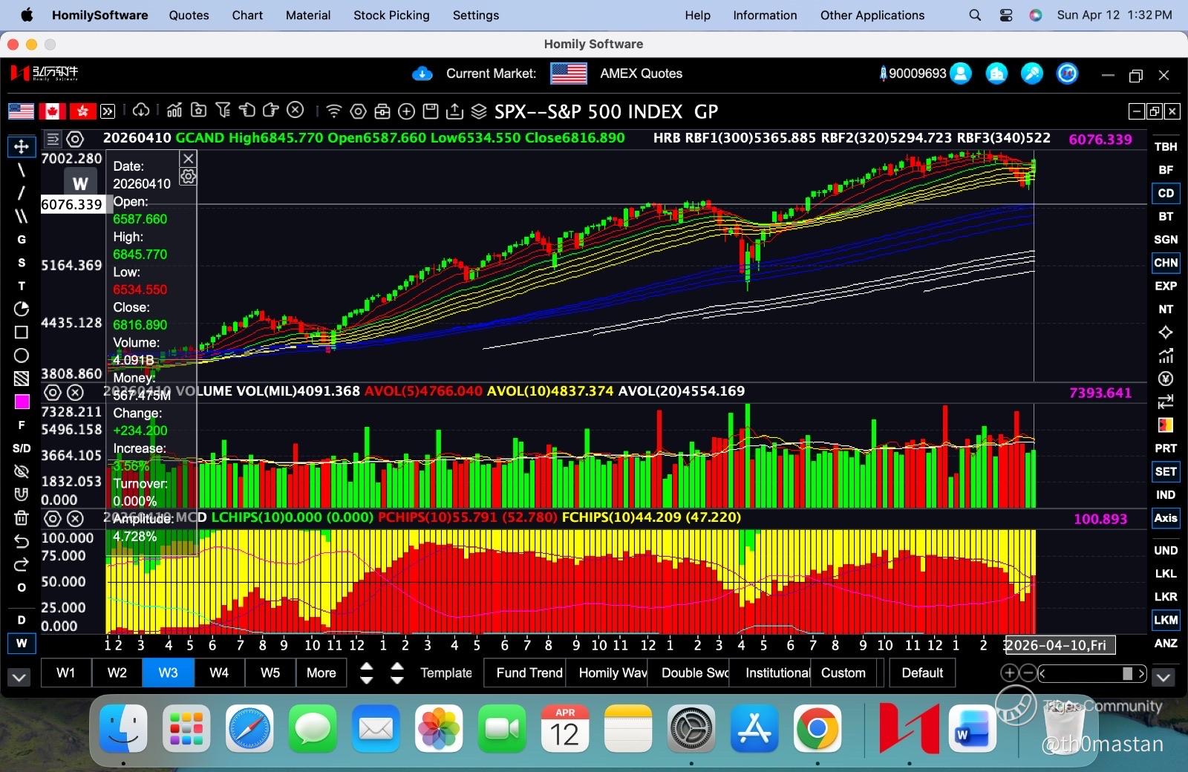Toggle the magnet snap tool
The width and height of the screenshot is (1188, 772).
point(22,494)
